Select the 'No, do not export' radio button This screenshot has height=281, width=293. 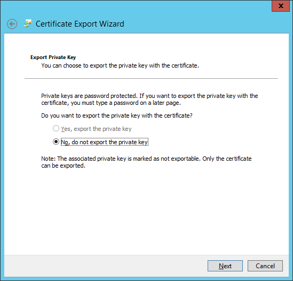56,142
